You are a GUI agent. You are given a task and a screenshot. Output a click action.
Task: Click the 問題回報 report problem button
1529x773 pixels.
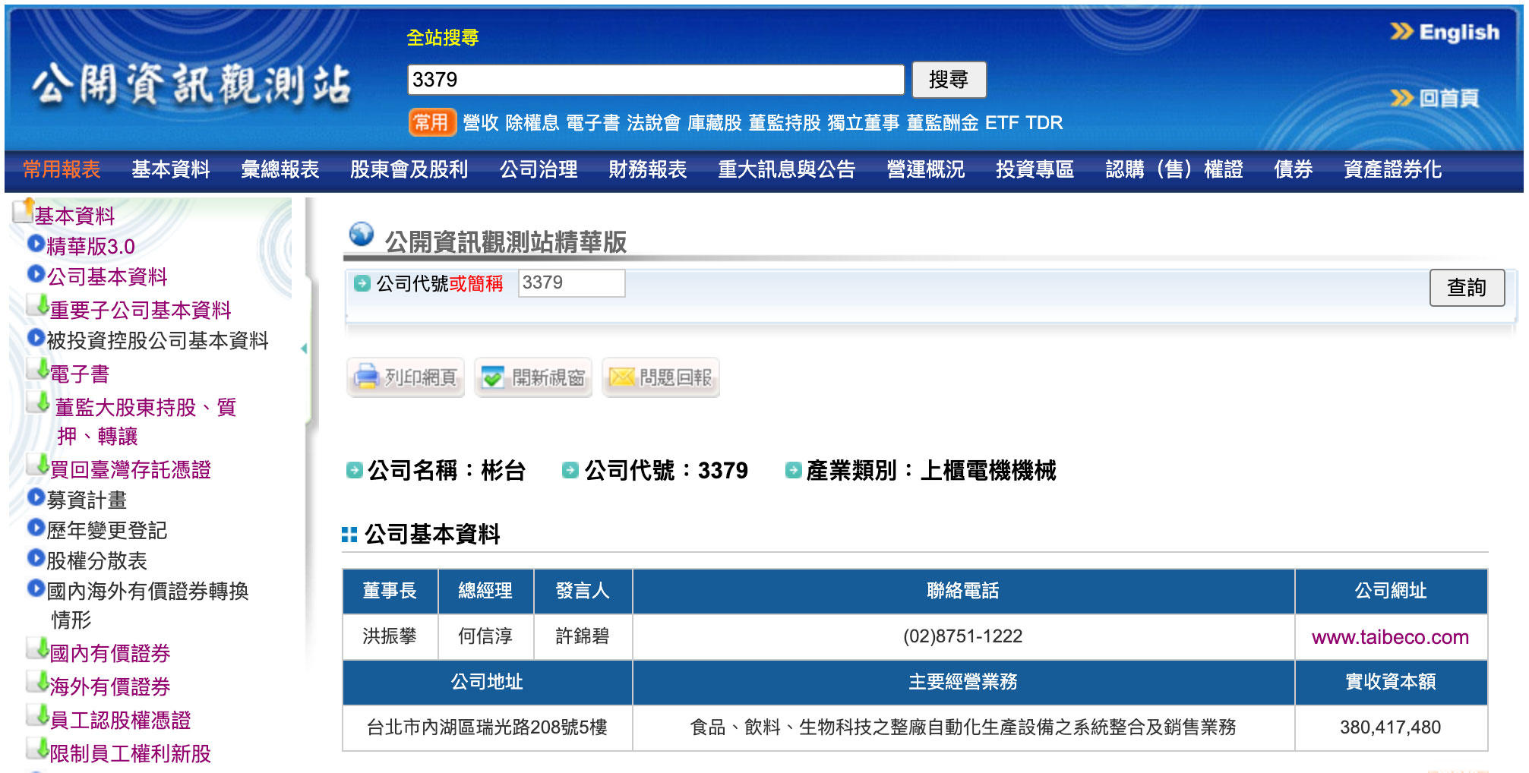click(x=661, y=377)
